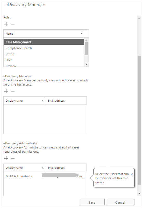Select the Hold role
This screenshot has width=143, height=208.
tap(44, 60)
